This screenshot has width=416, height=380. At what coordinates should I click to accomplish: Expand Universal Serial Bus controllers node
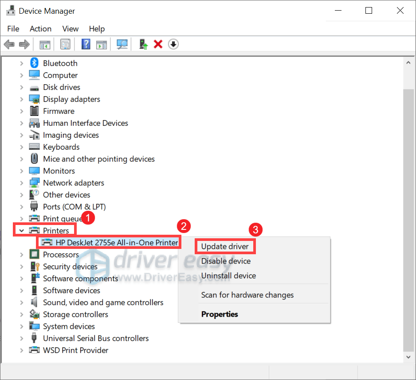coord(21,338)
